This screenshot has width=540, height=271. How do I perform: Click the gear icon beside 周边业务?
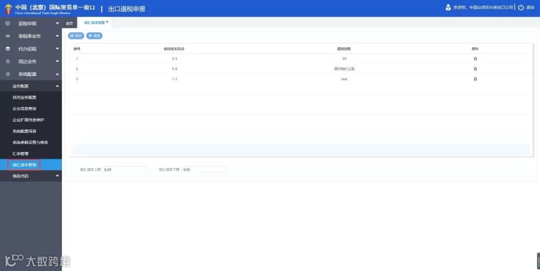pos(8,61)
